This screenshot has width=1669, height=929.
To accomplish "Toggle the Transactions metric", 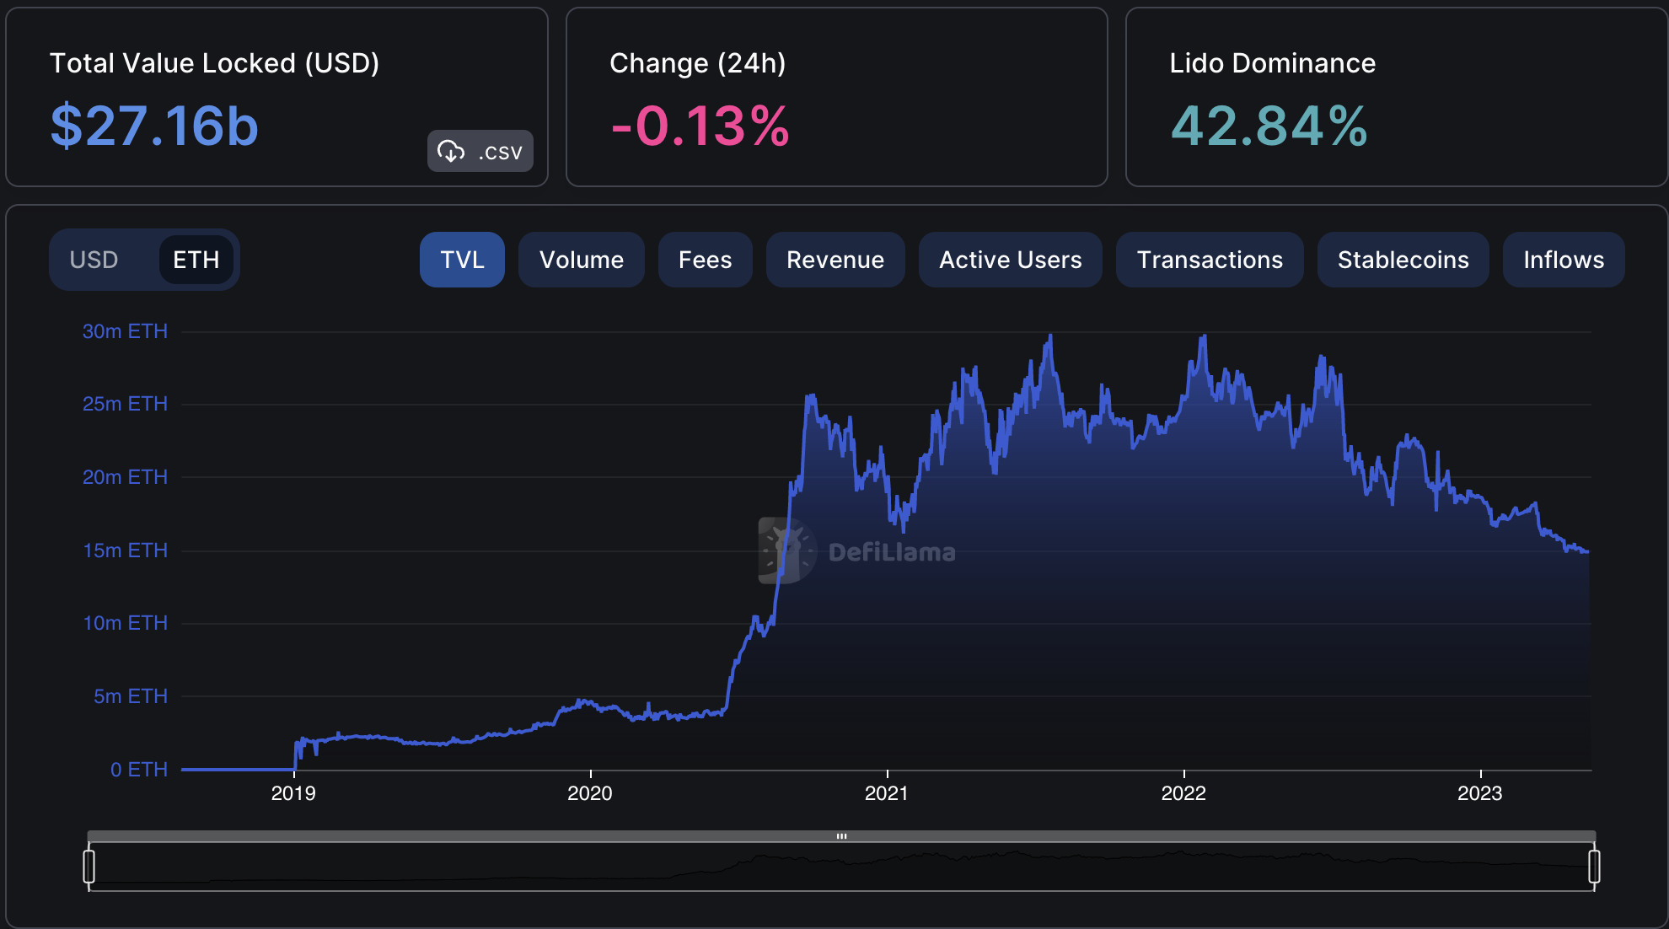I will coord(1209,260).
